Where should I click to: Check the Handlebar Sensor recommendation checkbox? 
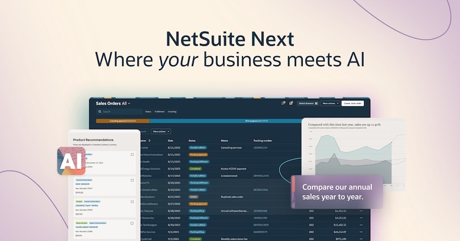click(132, 223)
